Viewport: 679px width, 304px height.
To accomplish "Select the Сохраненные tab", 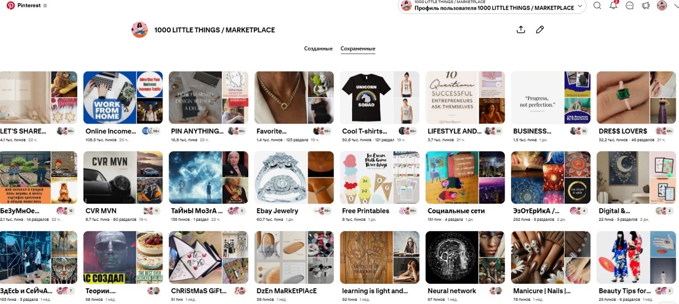I will pos(358,48).
